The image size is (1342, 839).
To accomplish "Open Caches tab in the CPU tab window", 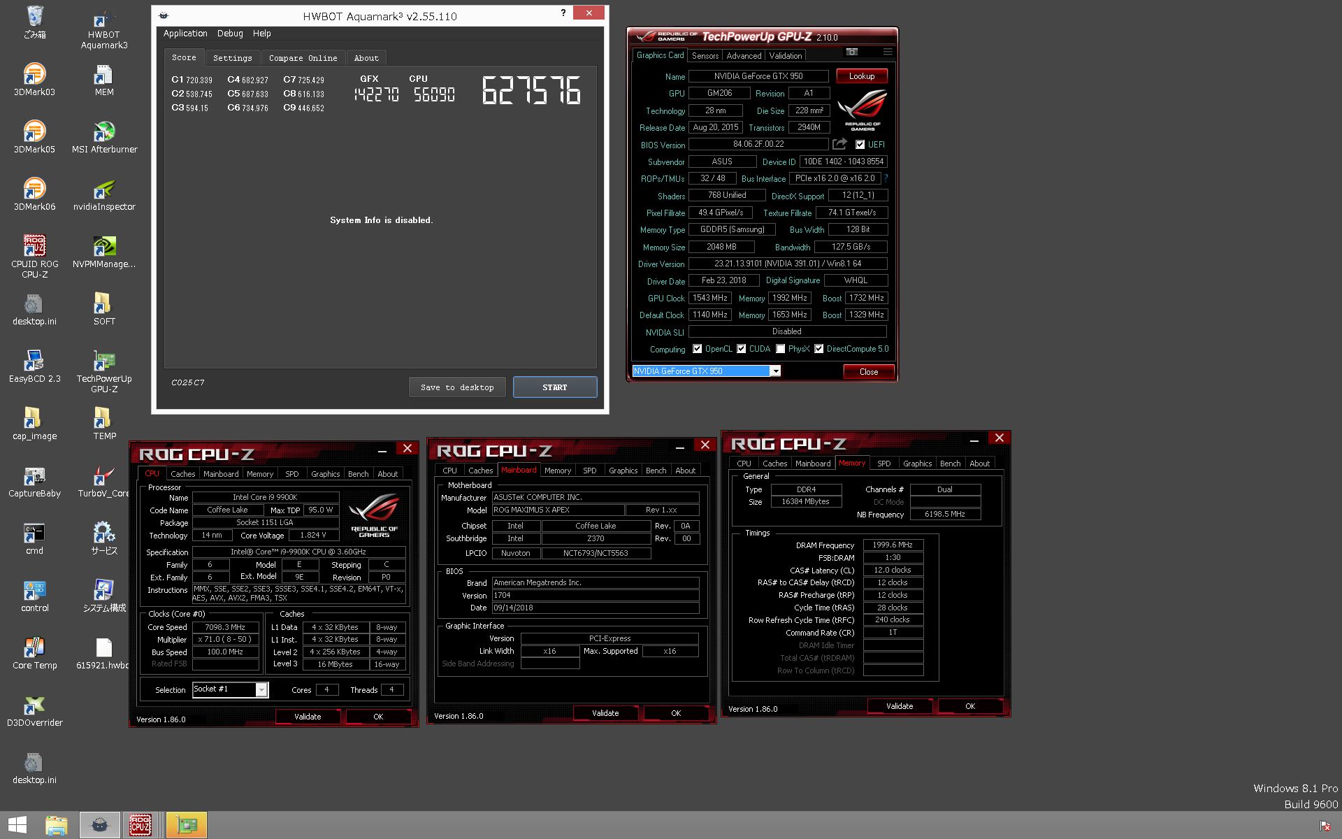I will pyautogui.click(x=183, y=474).
